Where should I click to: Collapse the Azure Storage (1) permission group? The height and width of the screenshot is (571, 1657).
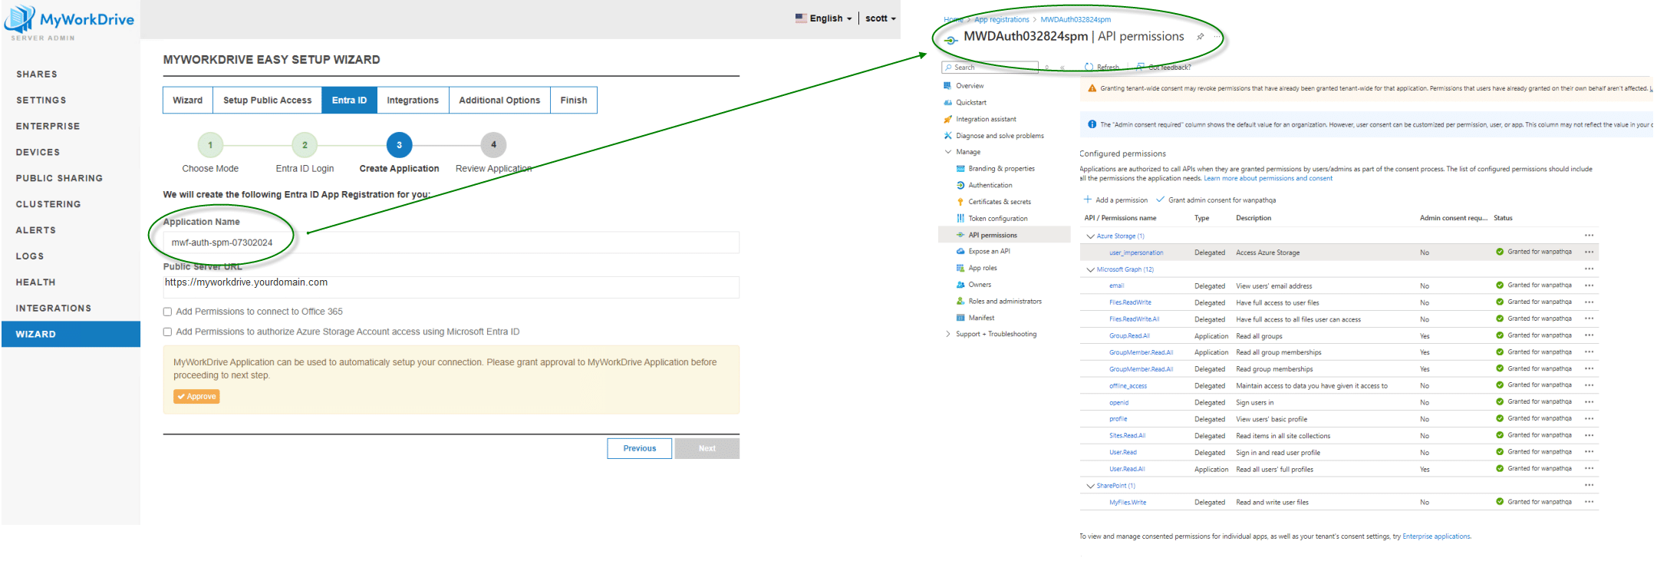click(x=1090, y=236)
